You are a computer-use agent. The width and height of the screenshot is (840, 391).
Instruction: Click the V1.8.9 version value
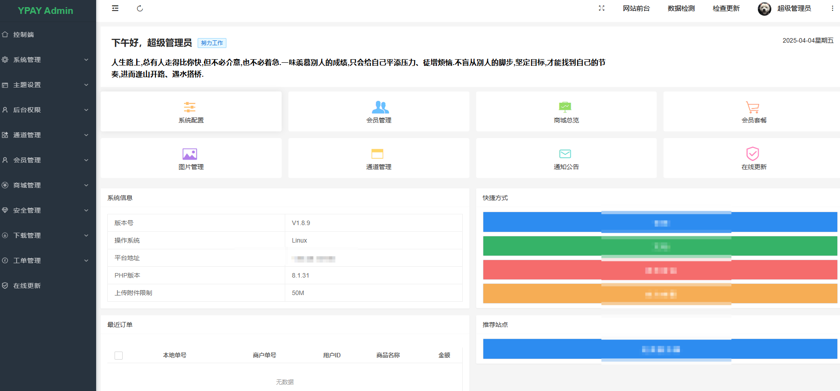(x=301, y=223)
